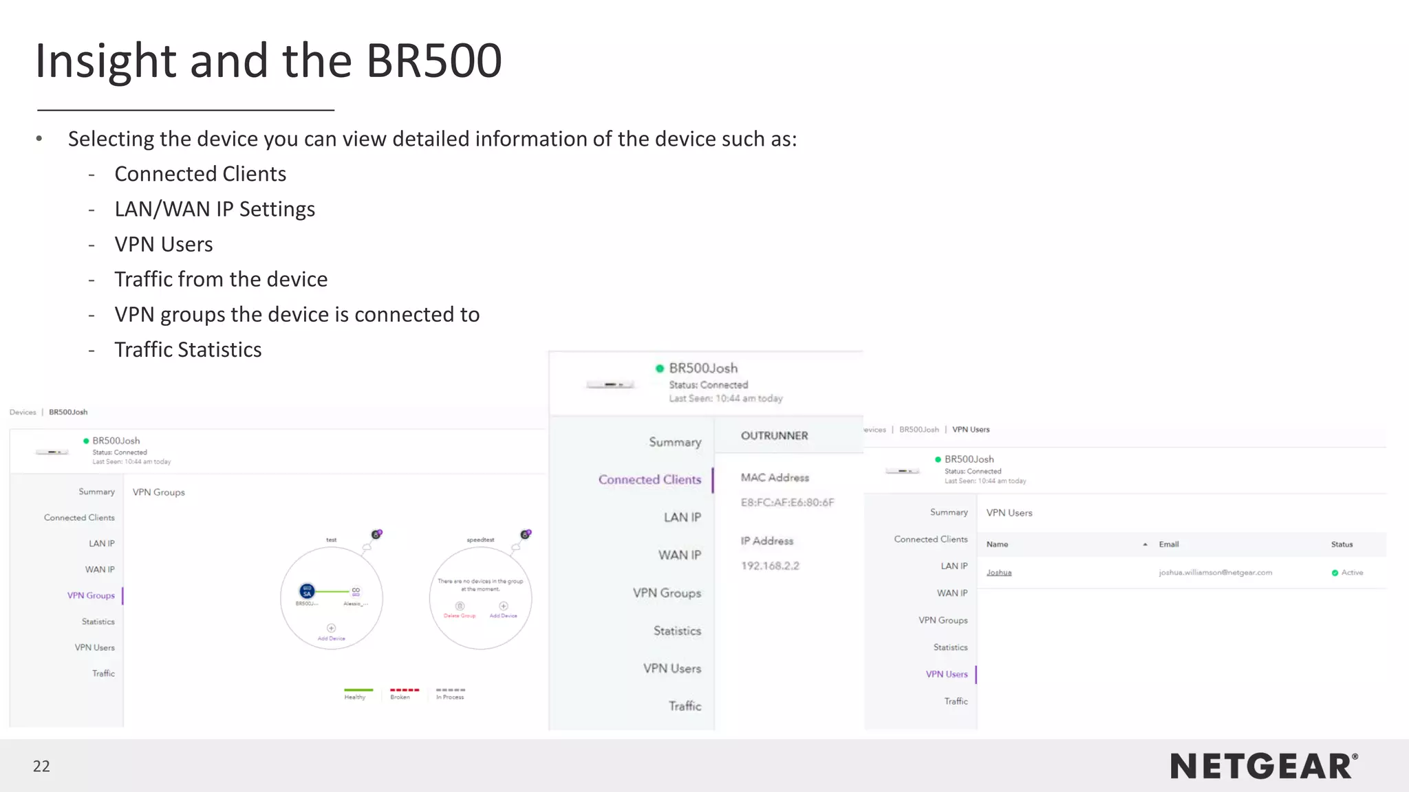Open Statistics in the center panel sidebar
This screenshot has height=792, width=1409.
click(x=677, y=631)
